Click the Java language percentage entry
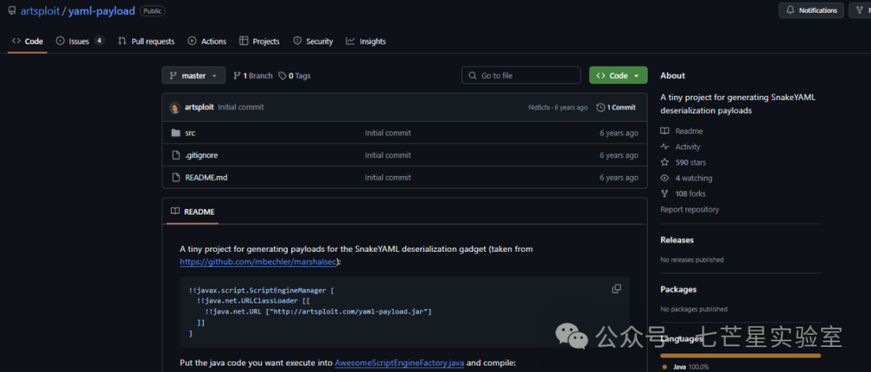Screen dimensions: 871x372 (687, 367)
